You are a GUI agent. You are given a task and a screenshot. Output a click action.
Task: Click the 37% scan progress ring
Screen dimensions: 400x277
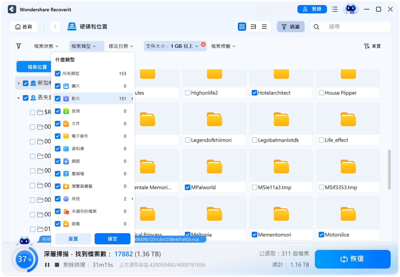[x=24, y=259]
